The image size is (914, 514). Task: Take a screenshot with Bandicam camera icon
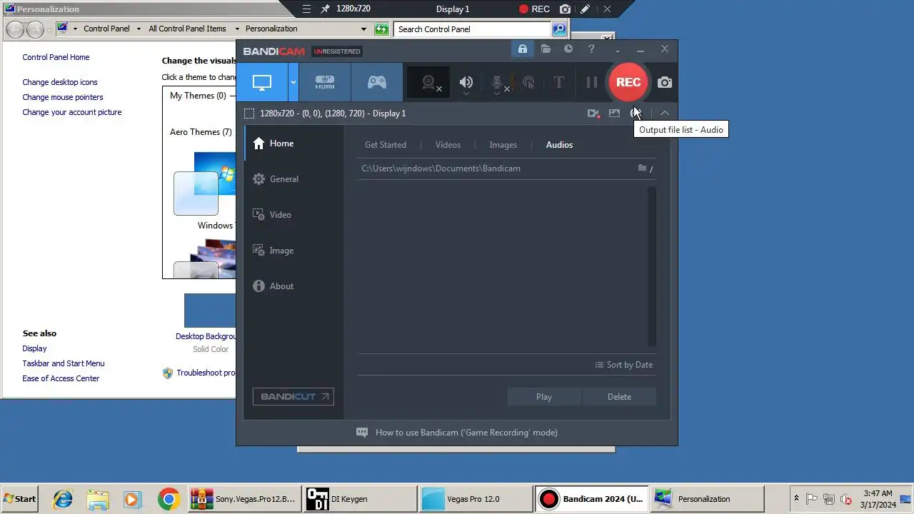665,83
